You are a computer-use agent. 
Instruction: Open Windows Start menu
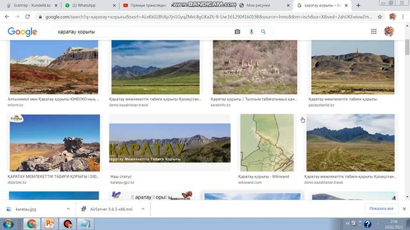pyautogui.click(x=8, y=224)
